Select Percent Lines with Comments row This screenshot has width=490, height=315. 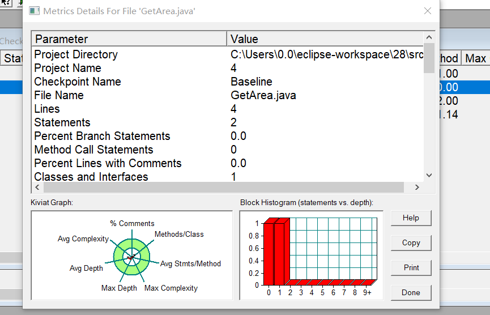[228, 163]
